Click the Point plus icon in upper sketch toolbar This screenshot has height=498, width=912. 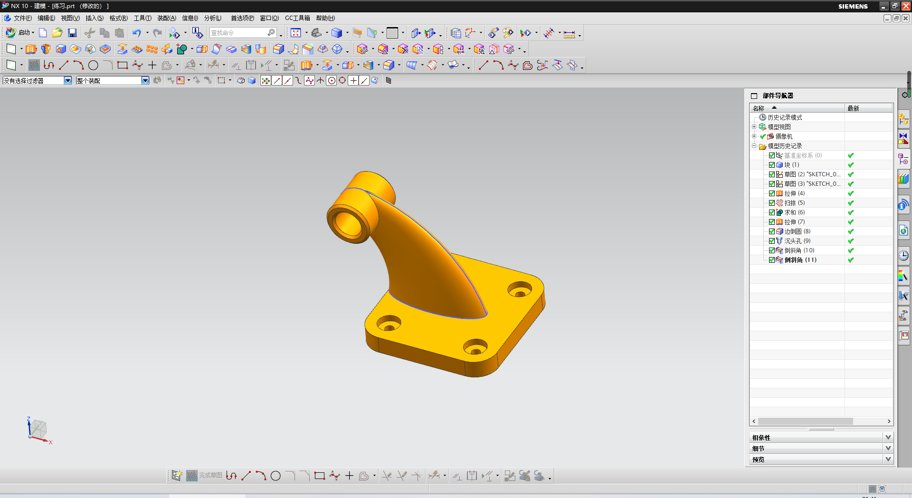152,65
